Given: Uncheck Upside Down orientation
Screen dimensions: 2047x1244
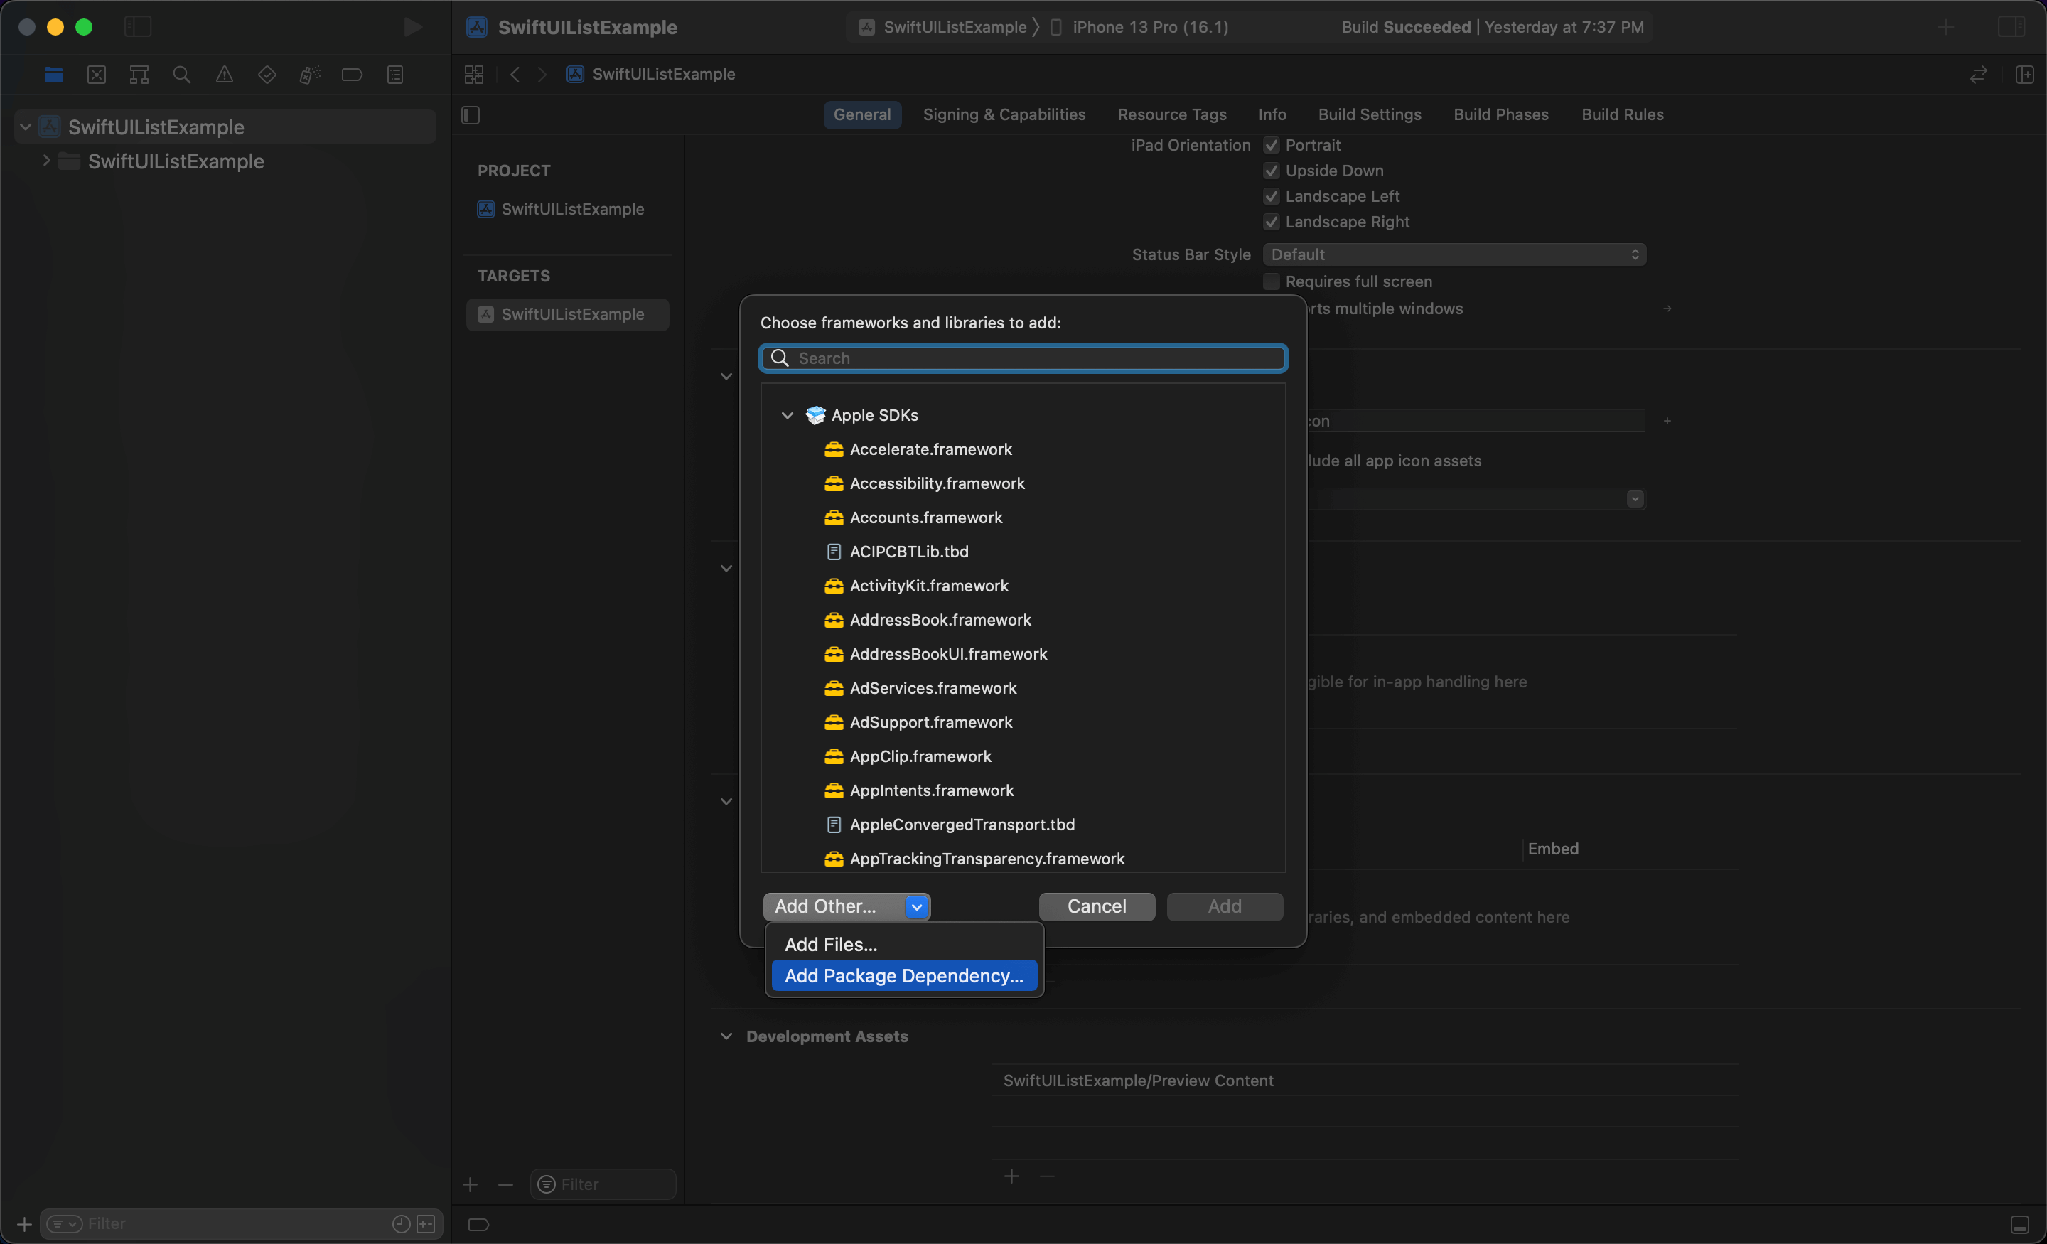Looking at the screenshot, I should 1271,171.
